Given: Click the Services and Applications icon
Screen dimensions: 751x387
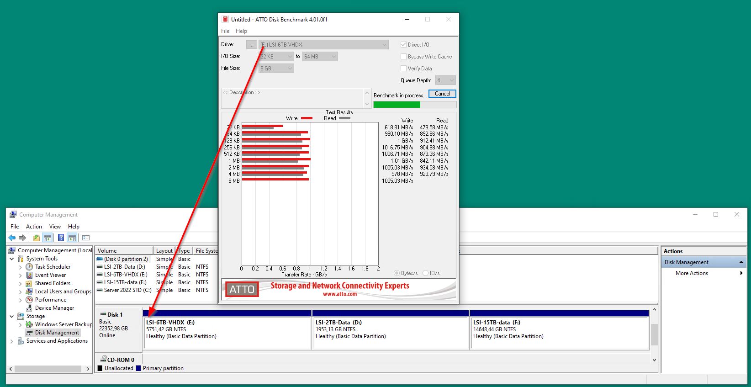Looking at the screenshot, I should click(21, 341).
